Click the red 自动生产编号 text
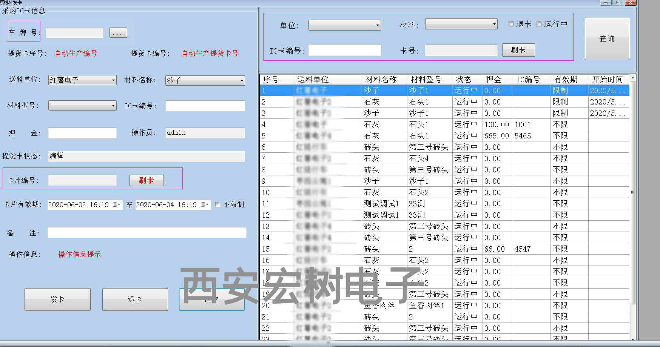660x347 pixels. 76,53
